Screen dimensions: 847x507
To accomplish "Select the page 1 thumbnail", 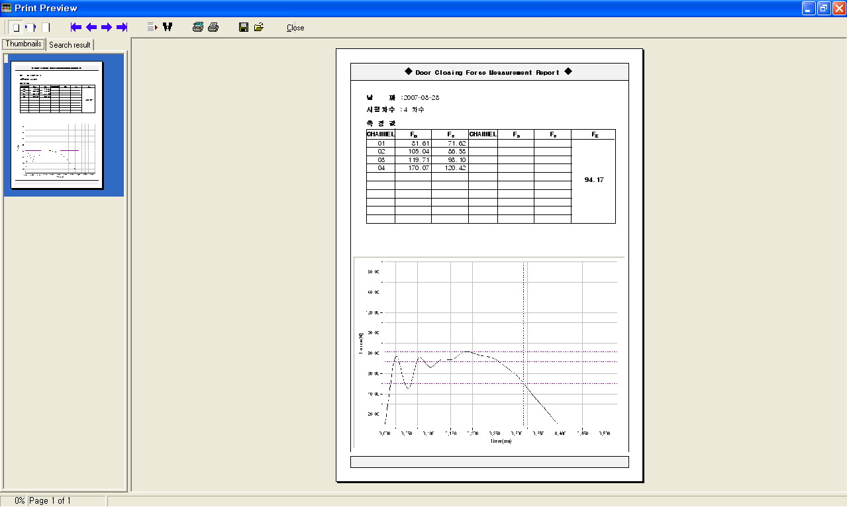I will tap(57, 124).
